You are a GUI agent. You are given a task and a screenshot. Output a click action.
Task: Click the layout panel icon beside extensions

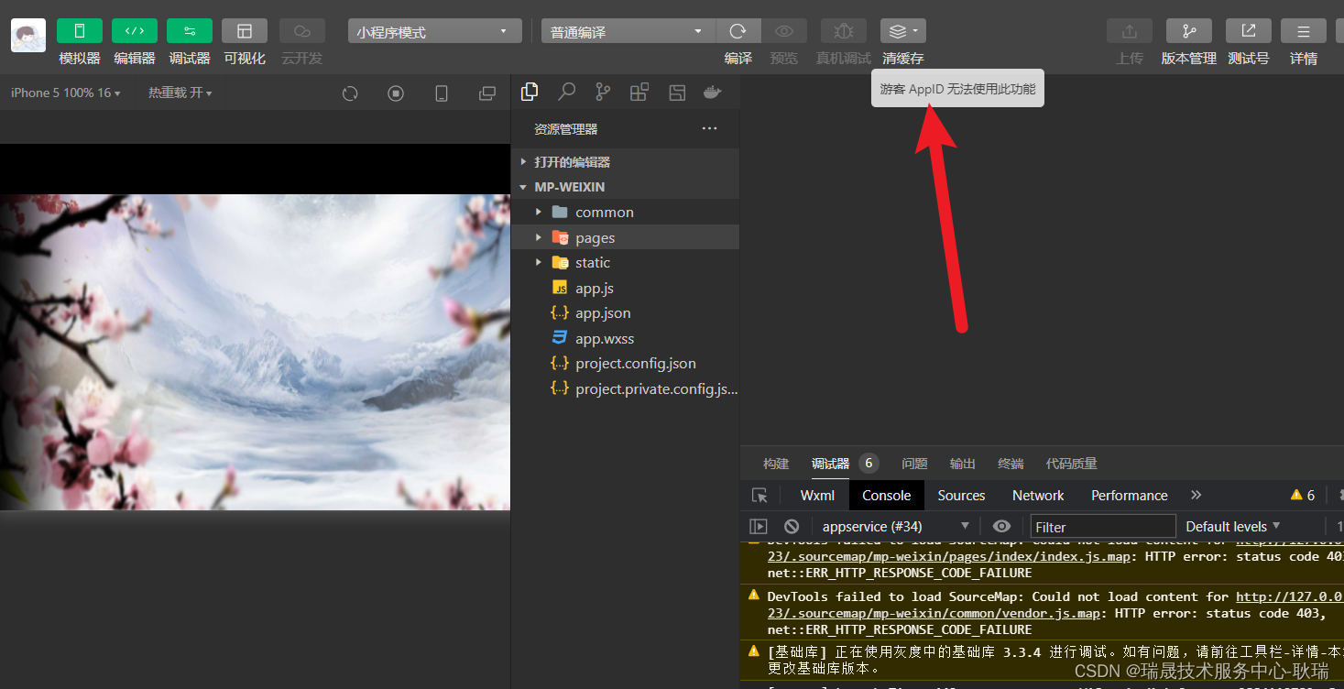tap(677, 92)
